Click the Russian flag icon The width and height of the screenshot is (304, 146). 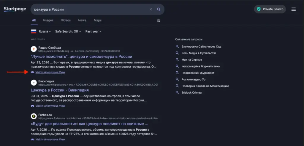pos(34,31)
